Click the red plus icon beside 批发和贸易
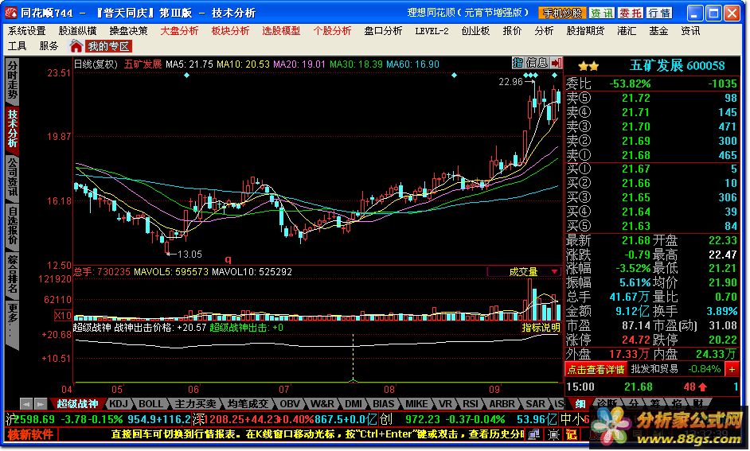Screen dimensions: 750x451 pos(732,369)
